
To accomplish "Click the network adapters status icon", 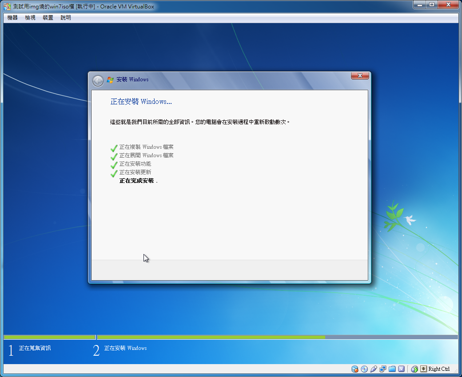I will pos(383,369).
